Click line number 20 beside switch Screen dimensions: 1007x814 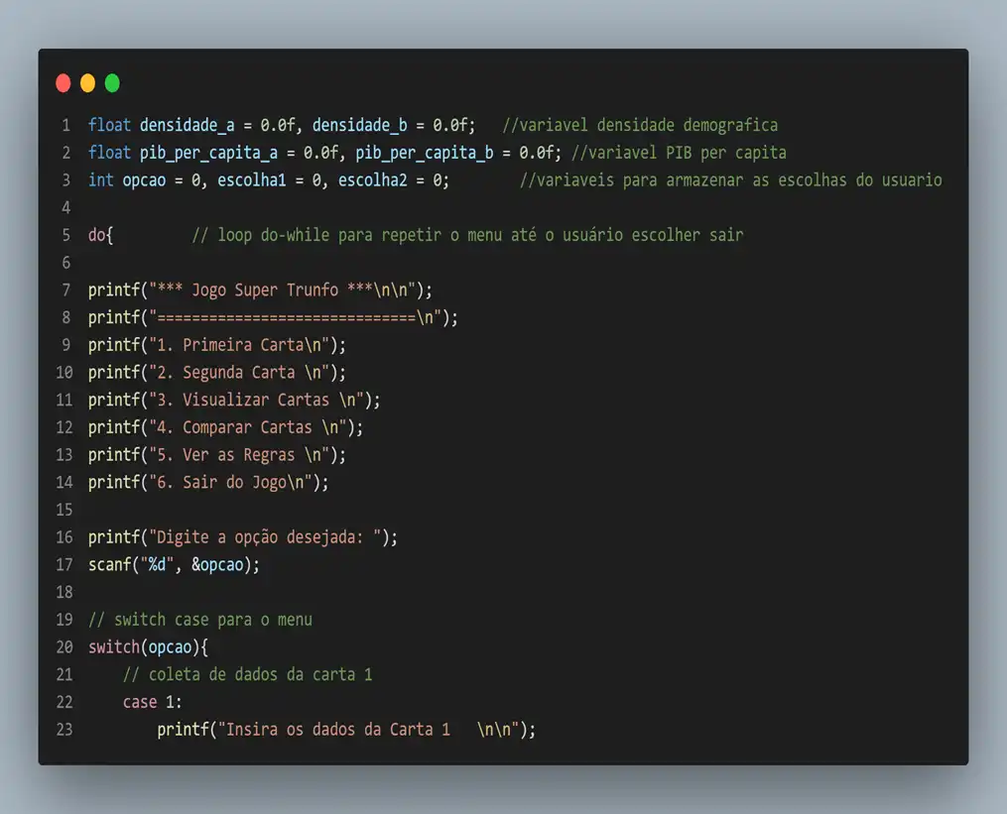click(64, 647)
